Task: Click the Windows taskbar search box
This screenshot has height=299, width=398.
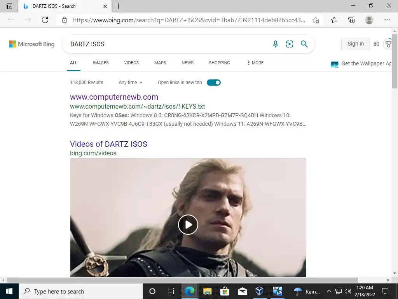Action: point(81,291)
